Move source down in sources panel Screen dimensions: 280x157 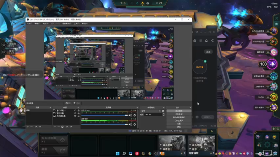pyautogui.click(x=71, y=127)
